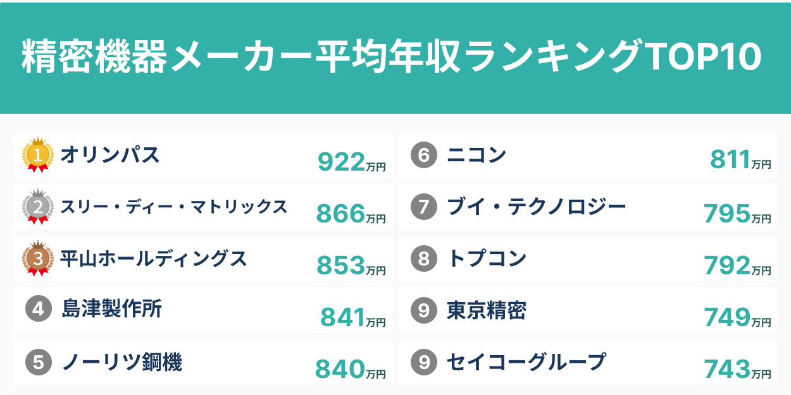Click the 792万円 salary for トプコン
This screenshot has height=395, width=791.
pos(737,266)
